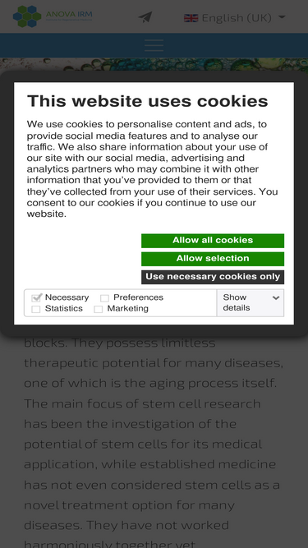The image size is (308, 548).
Task: Click Allow selection button
Action: pos(213,259)
